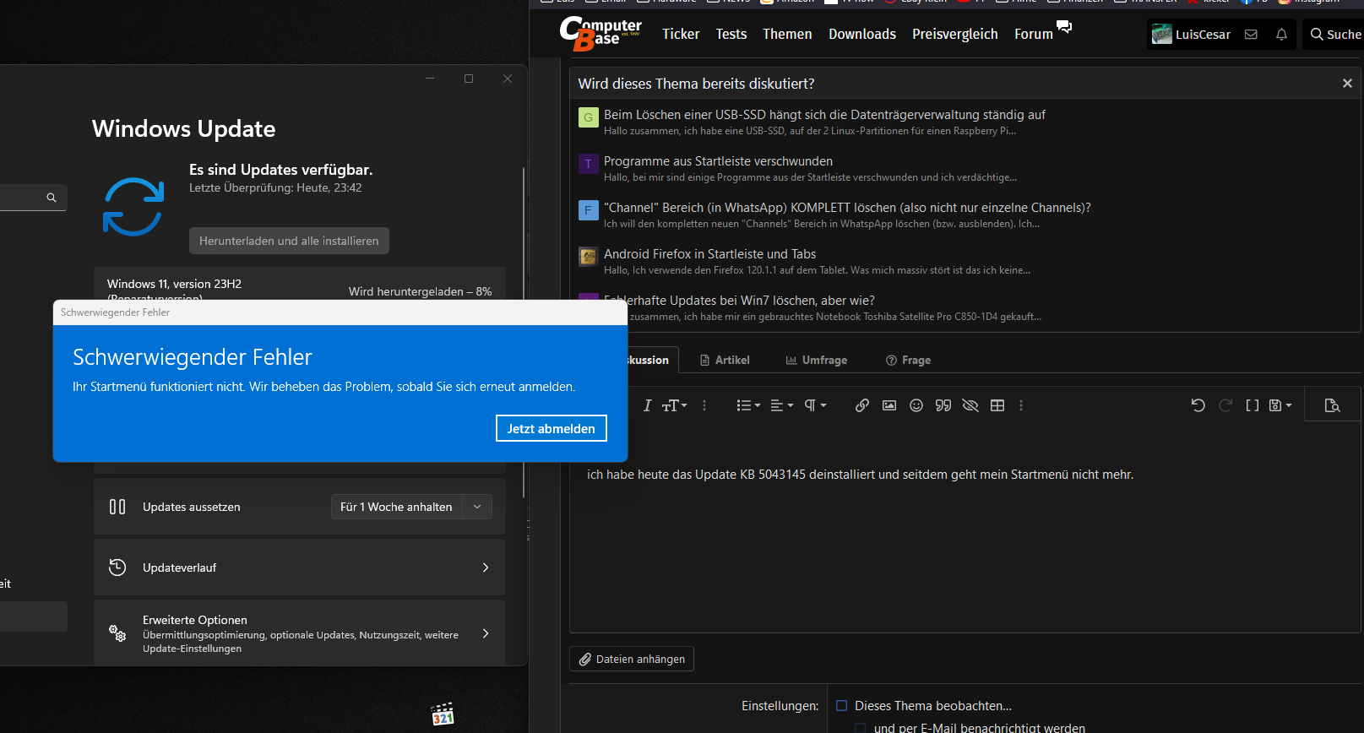This screenshot has width=1364, height=733.
Task: Insert a quote block in the editor
Action: pyautogui.click(x=943, y=405)
